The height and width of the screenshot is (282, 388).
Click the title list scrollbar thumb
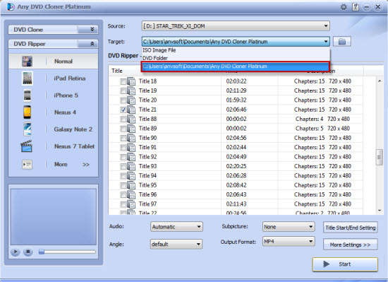point(380,157)
